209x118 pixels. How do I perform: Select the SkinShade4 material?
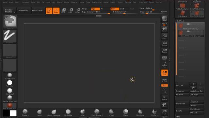tap(9, 91)
